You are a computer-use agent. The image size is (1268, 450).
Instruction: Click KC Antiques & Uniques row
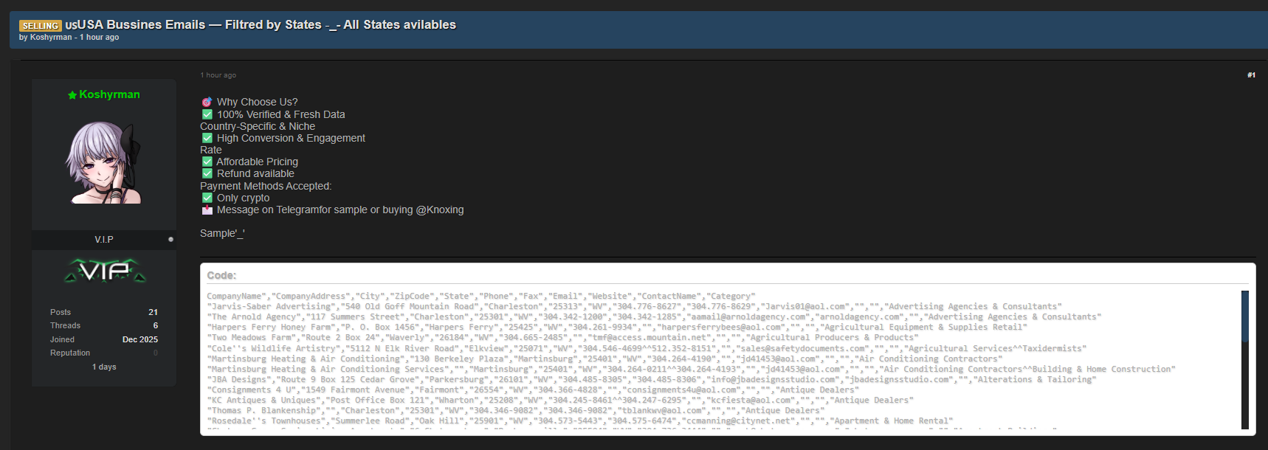pyautogui.click(x=560, y=401)
